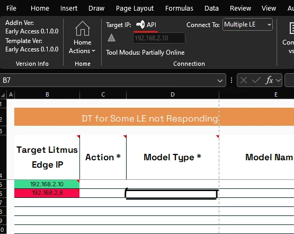Open the Formulas ribbon tab

click(179, 8)
